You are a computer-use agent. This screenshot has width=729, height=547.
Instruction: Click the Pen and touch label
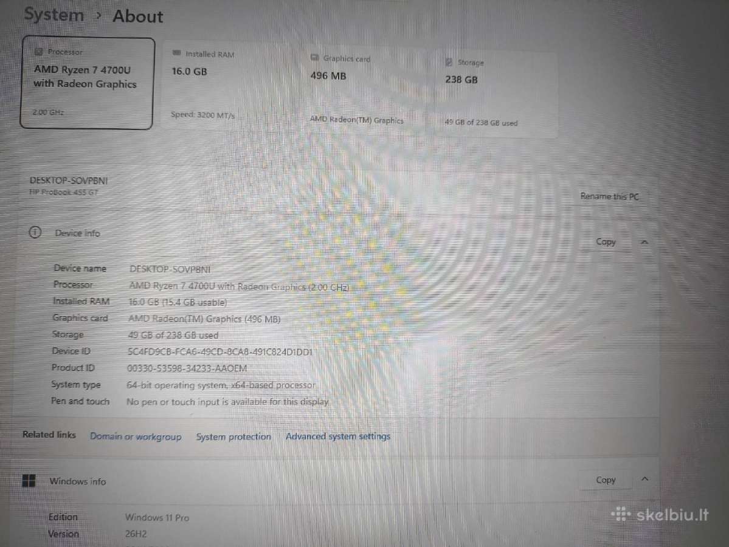80,401
